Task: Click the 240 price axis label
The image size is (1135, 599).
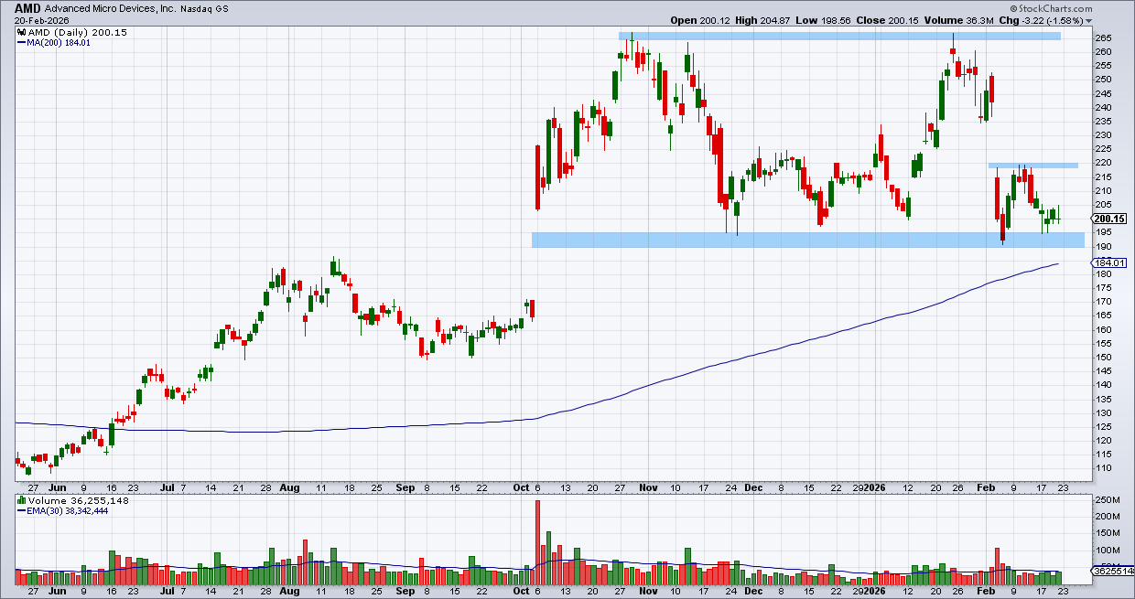Action: click(x=1102, y=107)
